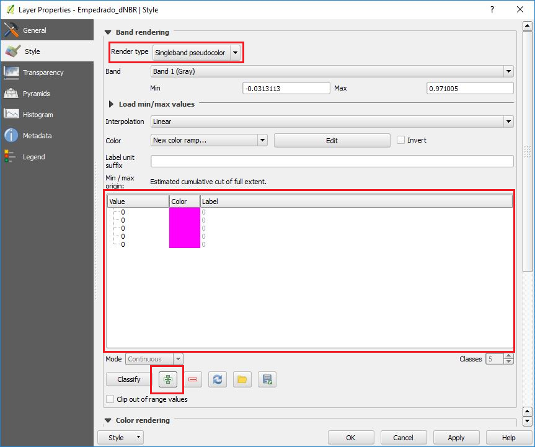Open the Render type dropdown
Screen dimensions: 535x447
197,53
